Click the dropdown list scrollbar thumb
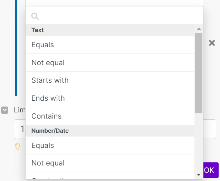 (199, 72)
